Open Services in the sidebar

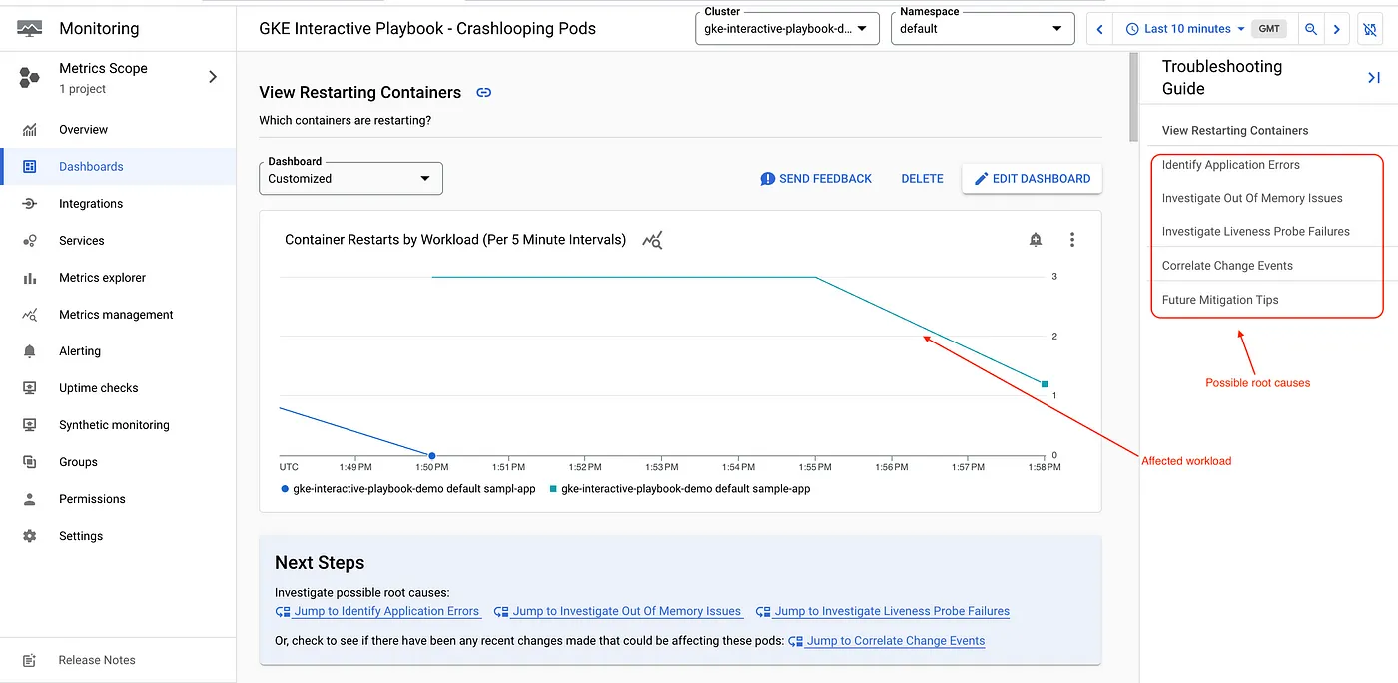coord(82,241)
